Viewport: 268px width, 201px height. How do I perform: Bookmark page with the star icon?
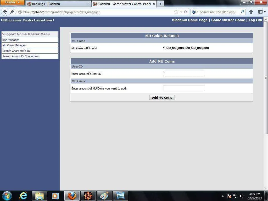point(176,12)
